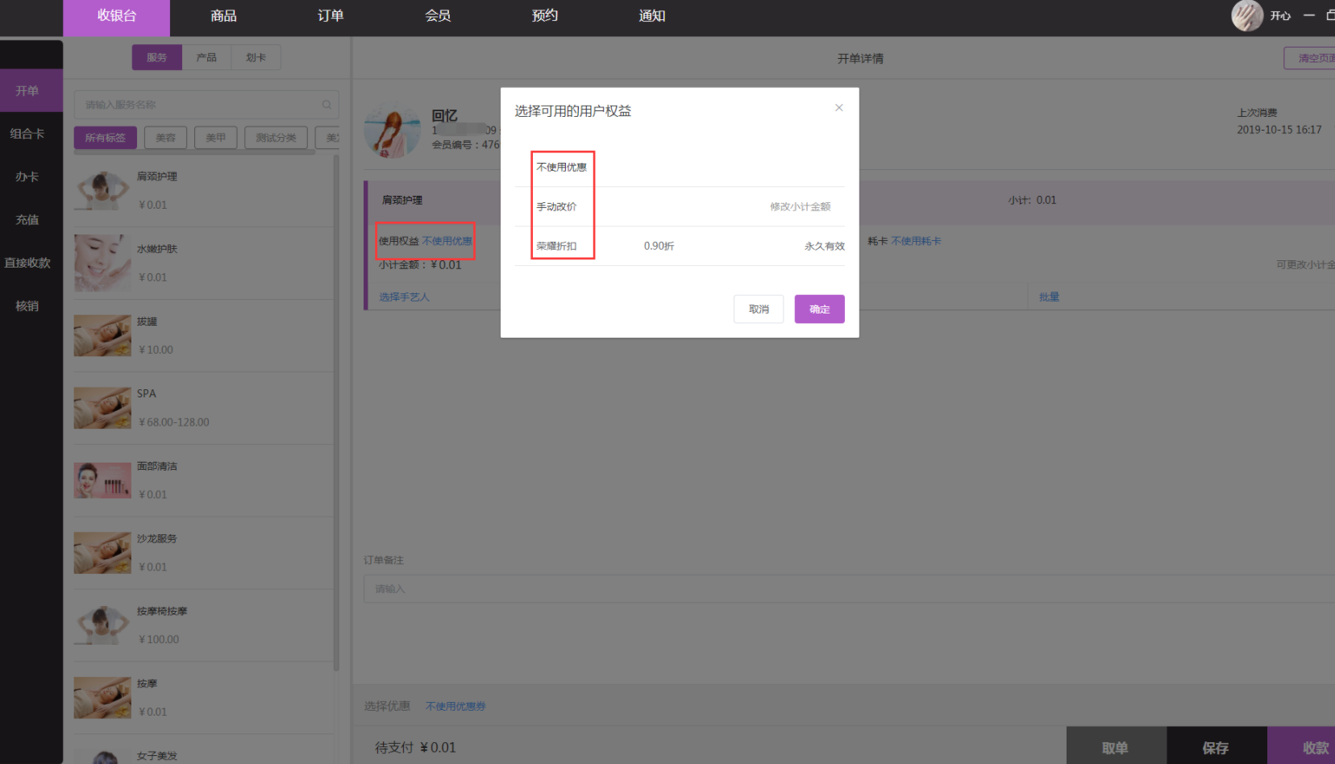Image resolution: width=1335 pixels, height=764 pixels.
Task: Click the ¥68.00-128.00 SPA price
Action: tap(174, 422)
